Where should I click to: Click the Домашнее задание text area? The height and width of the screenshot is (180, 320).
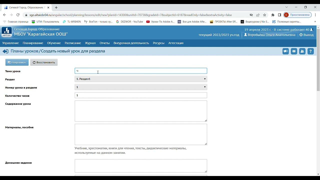tap(141, 166)
